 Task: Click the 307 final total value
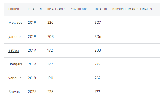pos(98,22)
